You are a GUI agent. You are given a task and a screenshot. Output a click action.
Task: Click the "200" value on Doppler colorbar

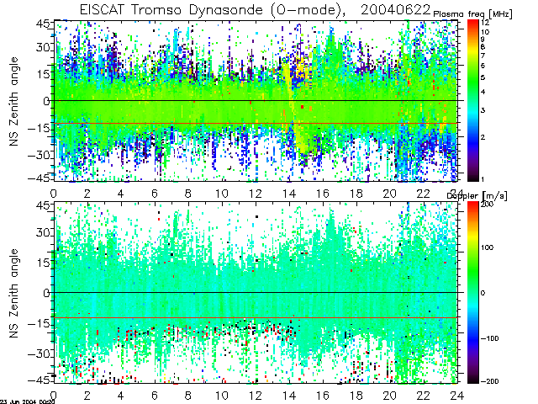(487, 204)
